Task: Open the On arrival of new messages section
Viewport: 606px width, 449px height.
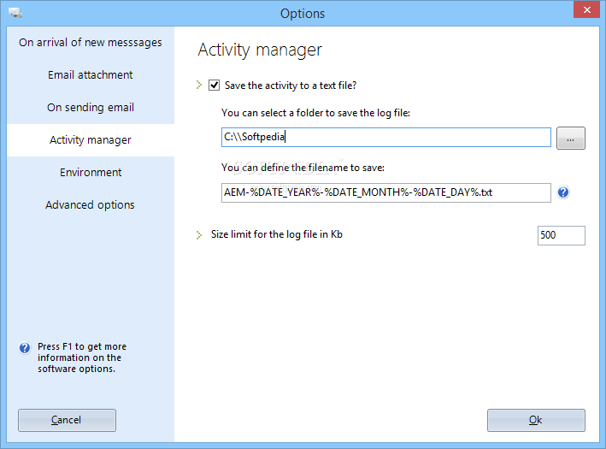Action: click(91, 43)
